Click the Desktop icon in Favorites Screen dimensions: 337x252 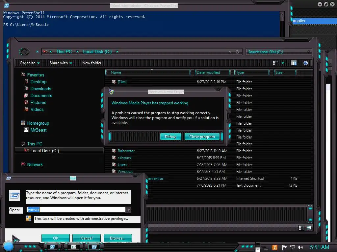pos(26,81)
